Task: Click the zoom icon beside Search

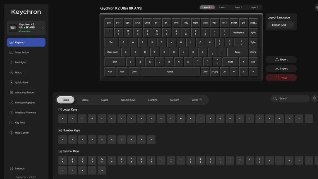Action: pos(315,99)
